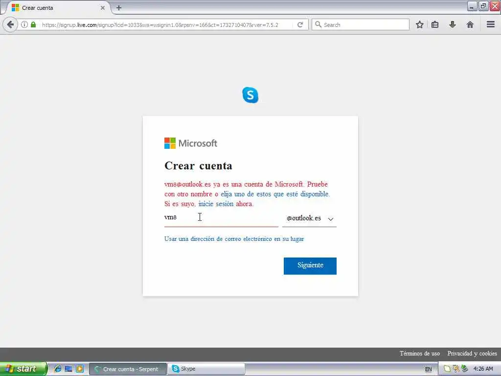Click the username field containing vm8
The image size is (501, 376).
click(x=221, y=218)
